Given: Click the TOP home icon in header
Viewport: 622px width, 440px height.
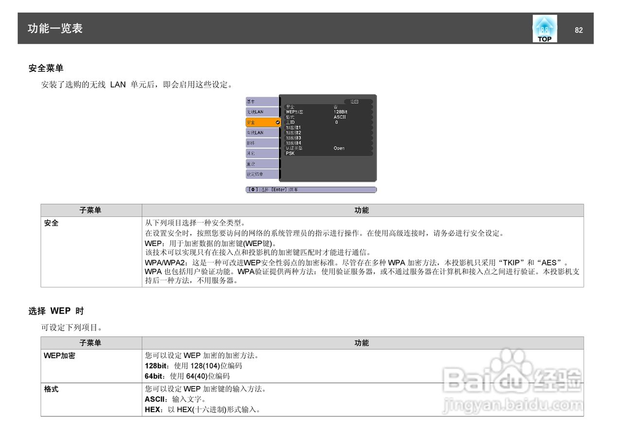Looking at the screenshot, I should [544, 28].
